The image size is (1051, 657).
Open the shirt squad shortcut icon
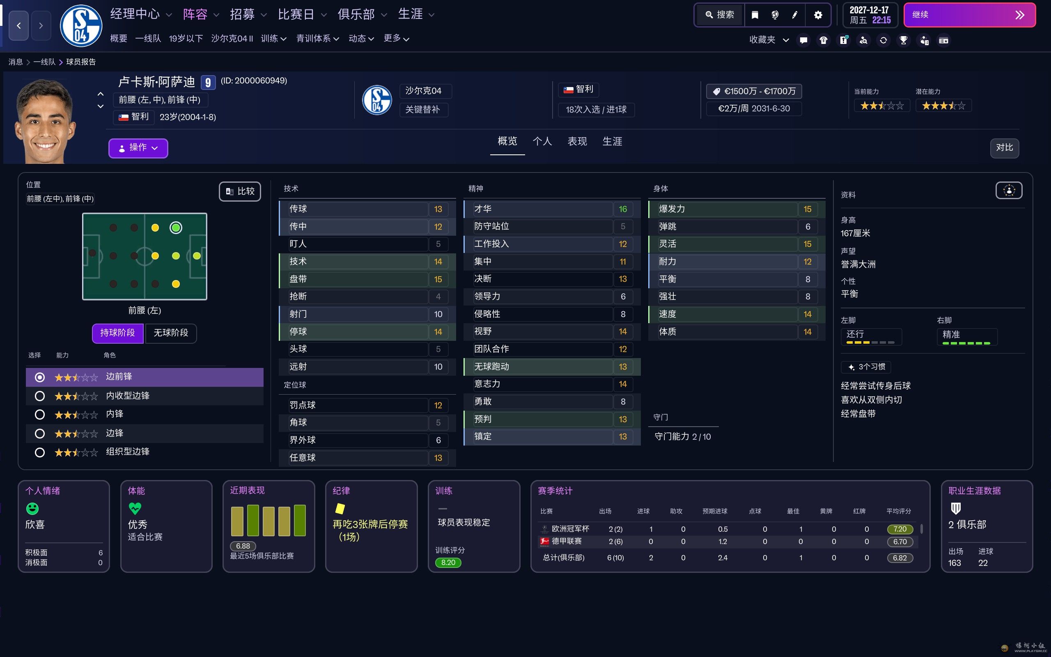(x=823, y=40)
